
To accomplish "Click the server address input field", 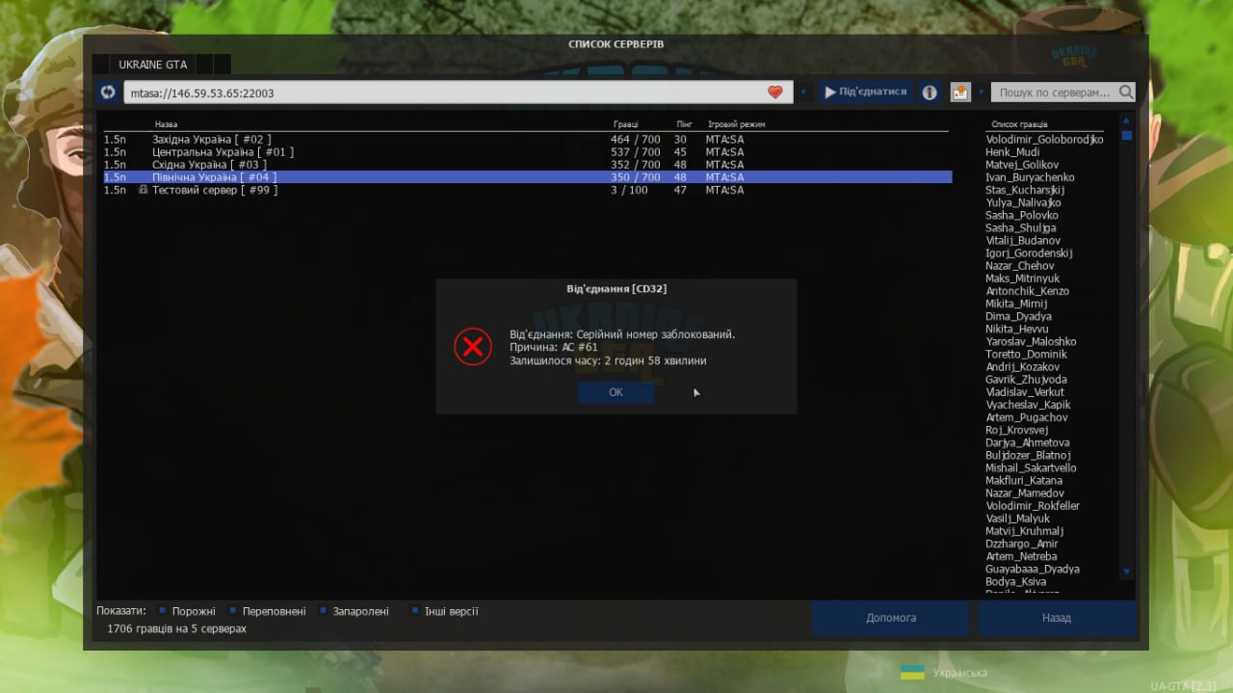I will [459, 93].
